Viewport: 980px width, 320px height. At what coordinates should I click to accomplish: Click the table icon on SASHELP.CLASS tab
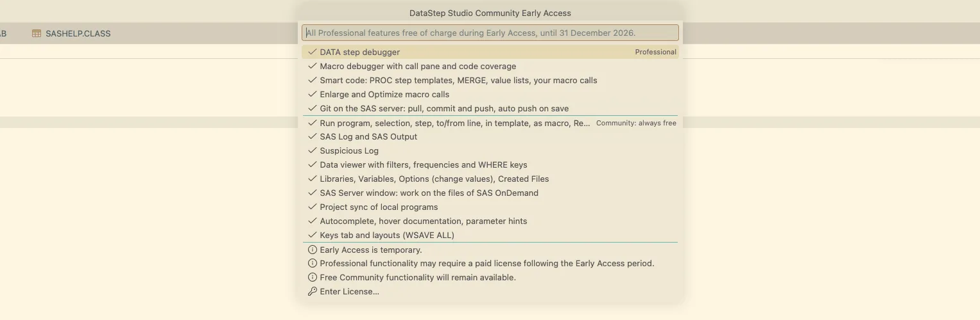(37, 33)
